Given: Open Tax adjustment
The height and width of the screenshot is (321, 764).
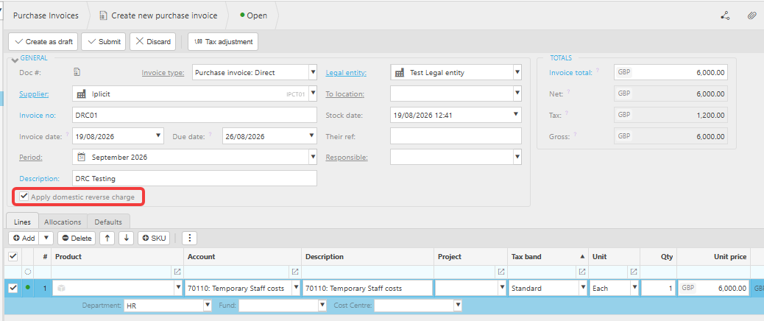Looking at the screenshot, I should point(223,41).
